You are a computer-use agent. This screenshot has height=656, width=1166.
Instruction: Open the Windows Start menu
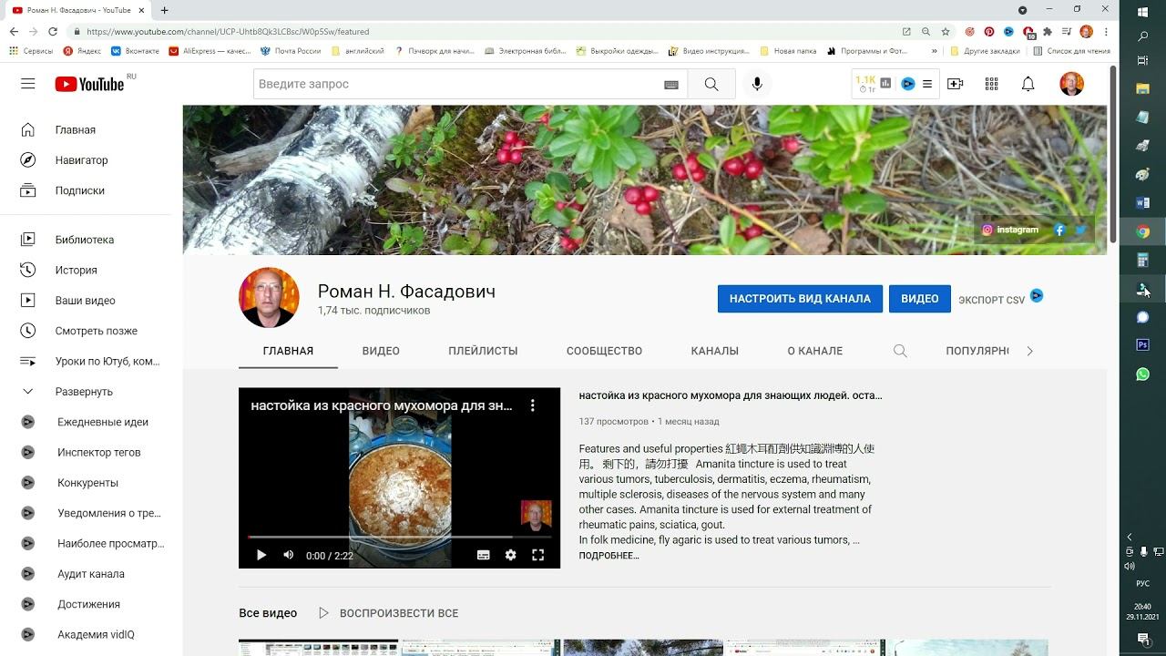click(1143, 11)
